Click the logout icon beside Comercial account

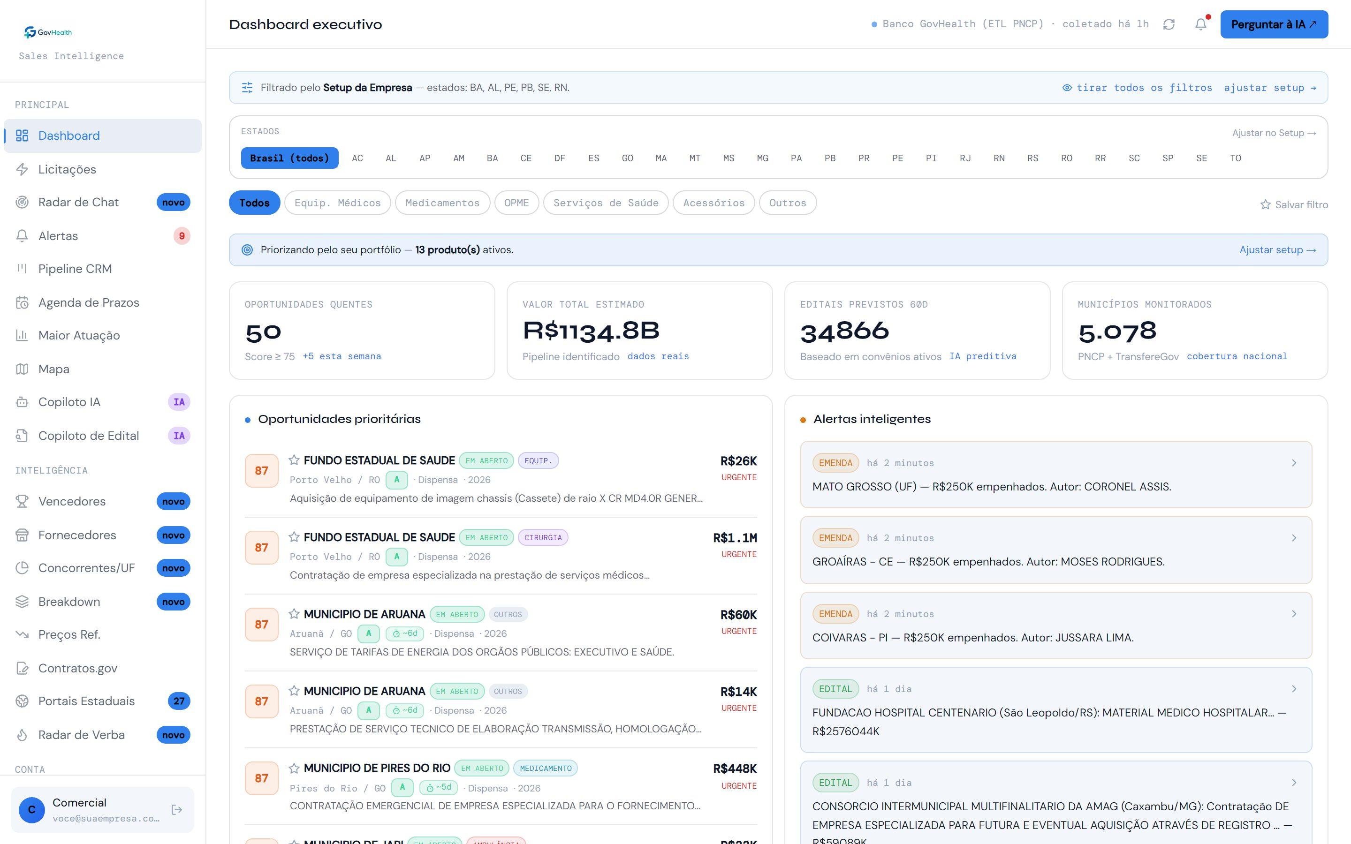[x=177, y=809]
